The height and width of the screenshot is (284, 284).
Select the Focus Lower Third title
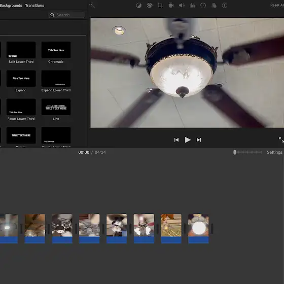21,107
